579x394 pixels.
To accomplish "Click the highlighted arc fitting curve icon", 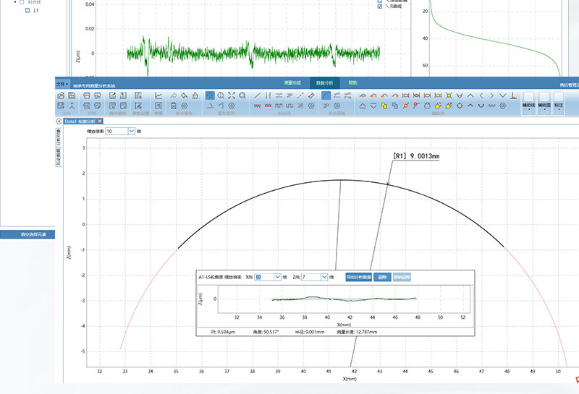I will [x=326, y=95].
